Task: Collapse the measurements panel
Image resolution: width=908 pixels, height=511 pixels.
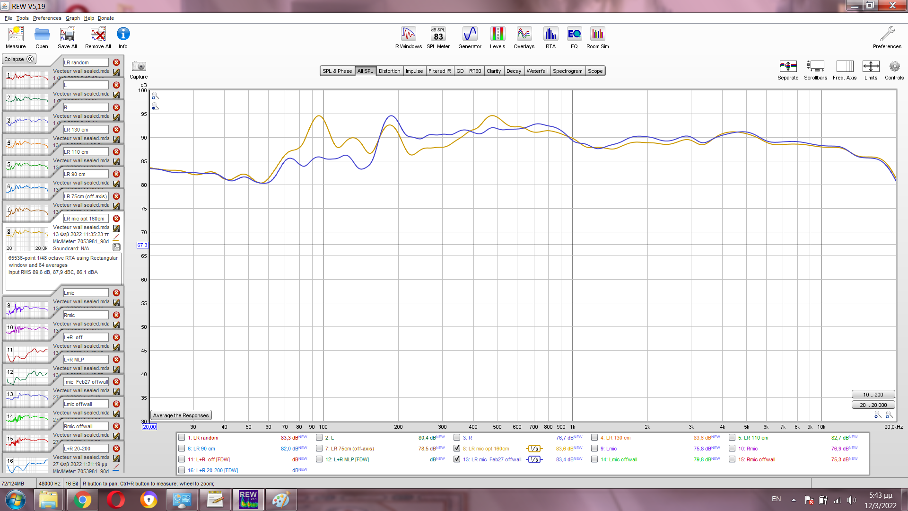Action: pos(19,59)
